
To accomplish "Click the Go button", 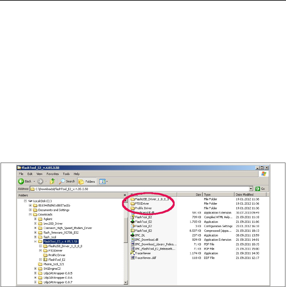I will tap(260, 189).
